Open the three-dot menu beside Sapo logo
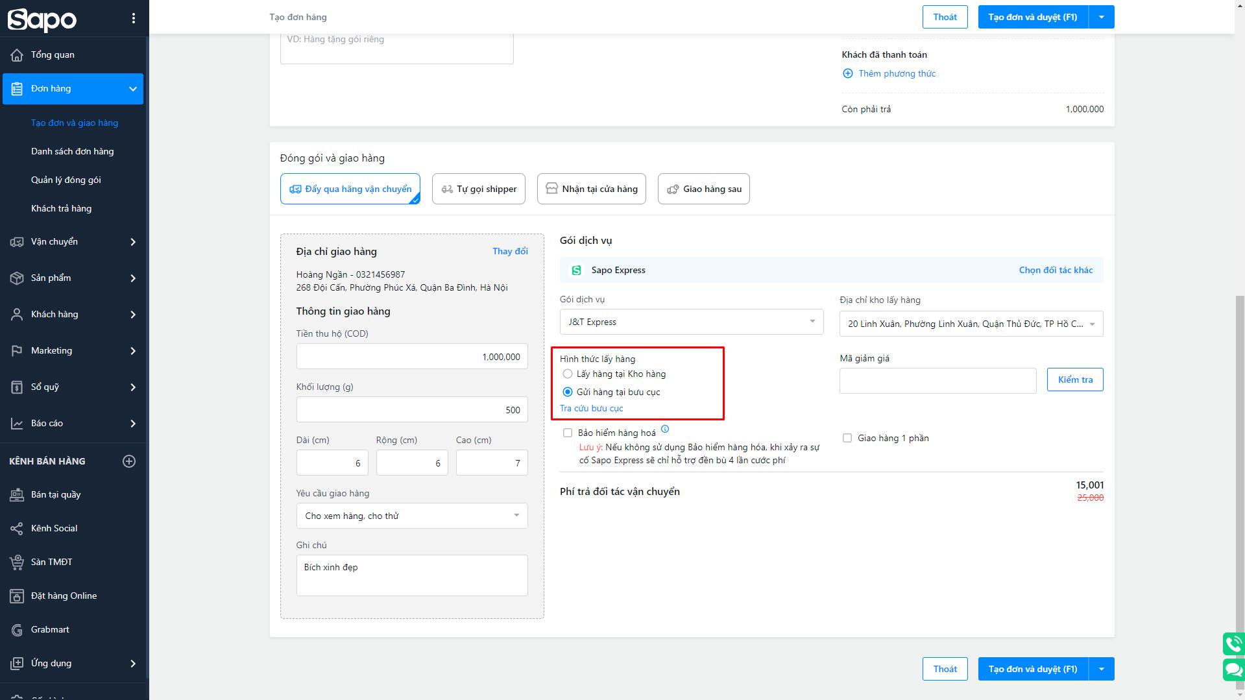Viewport: 1245px width, 700px height. coord(134,18)
